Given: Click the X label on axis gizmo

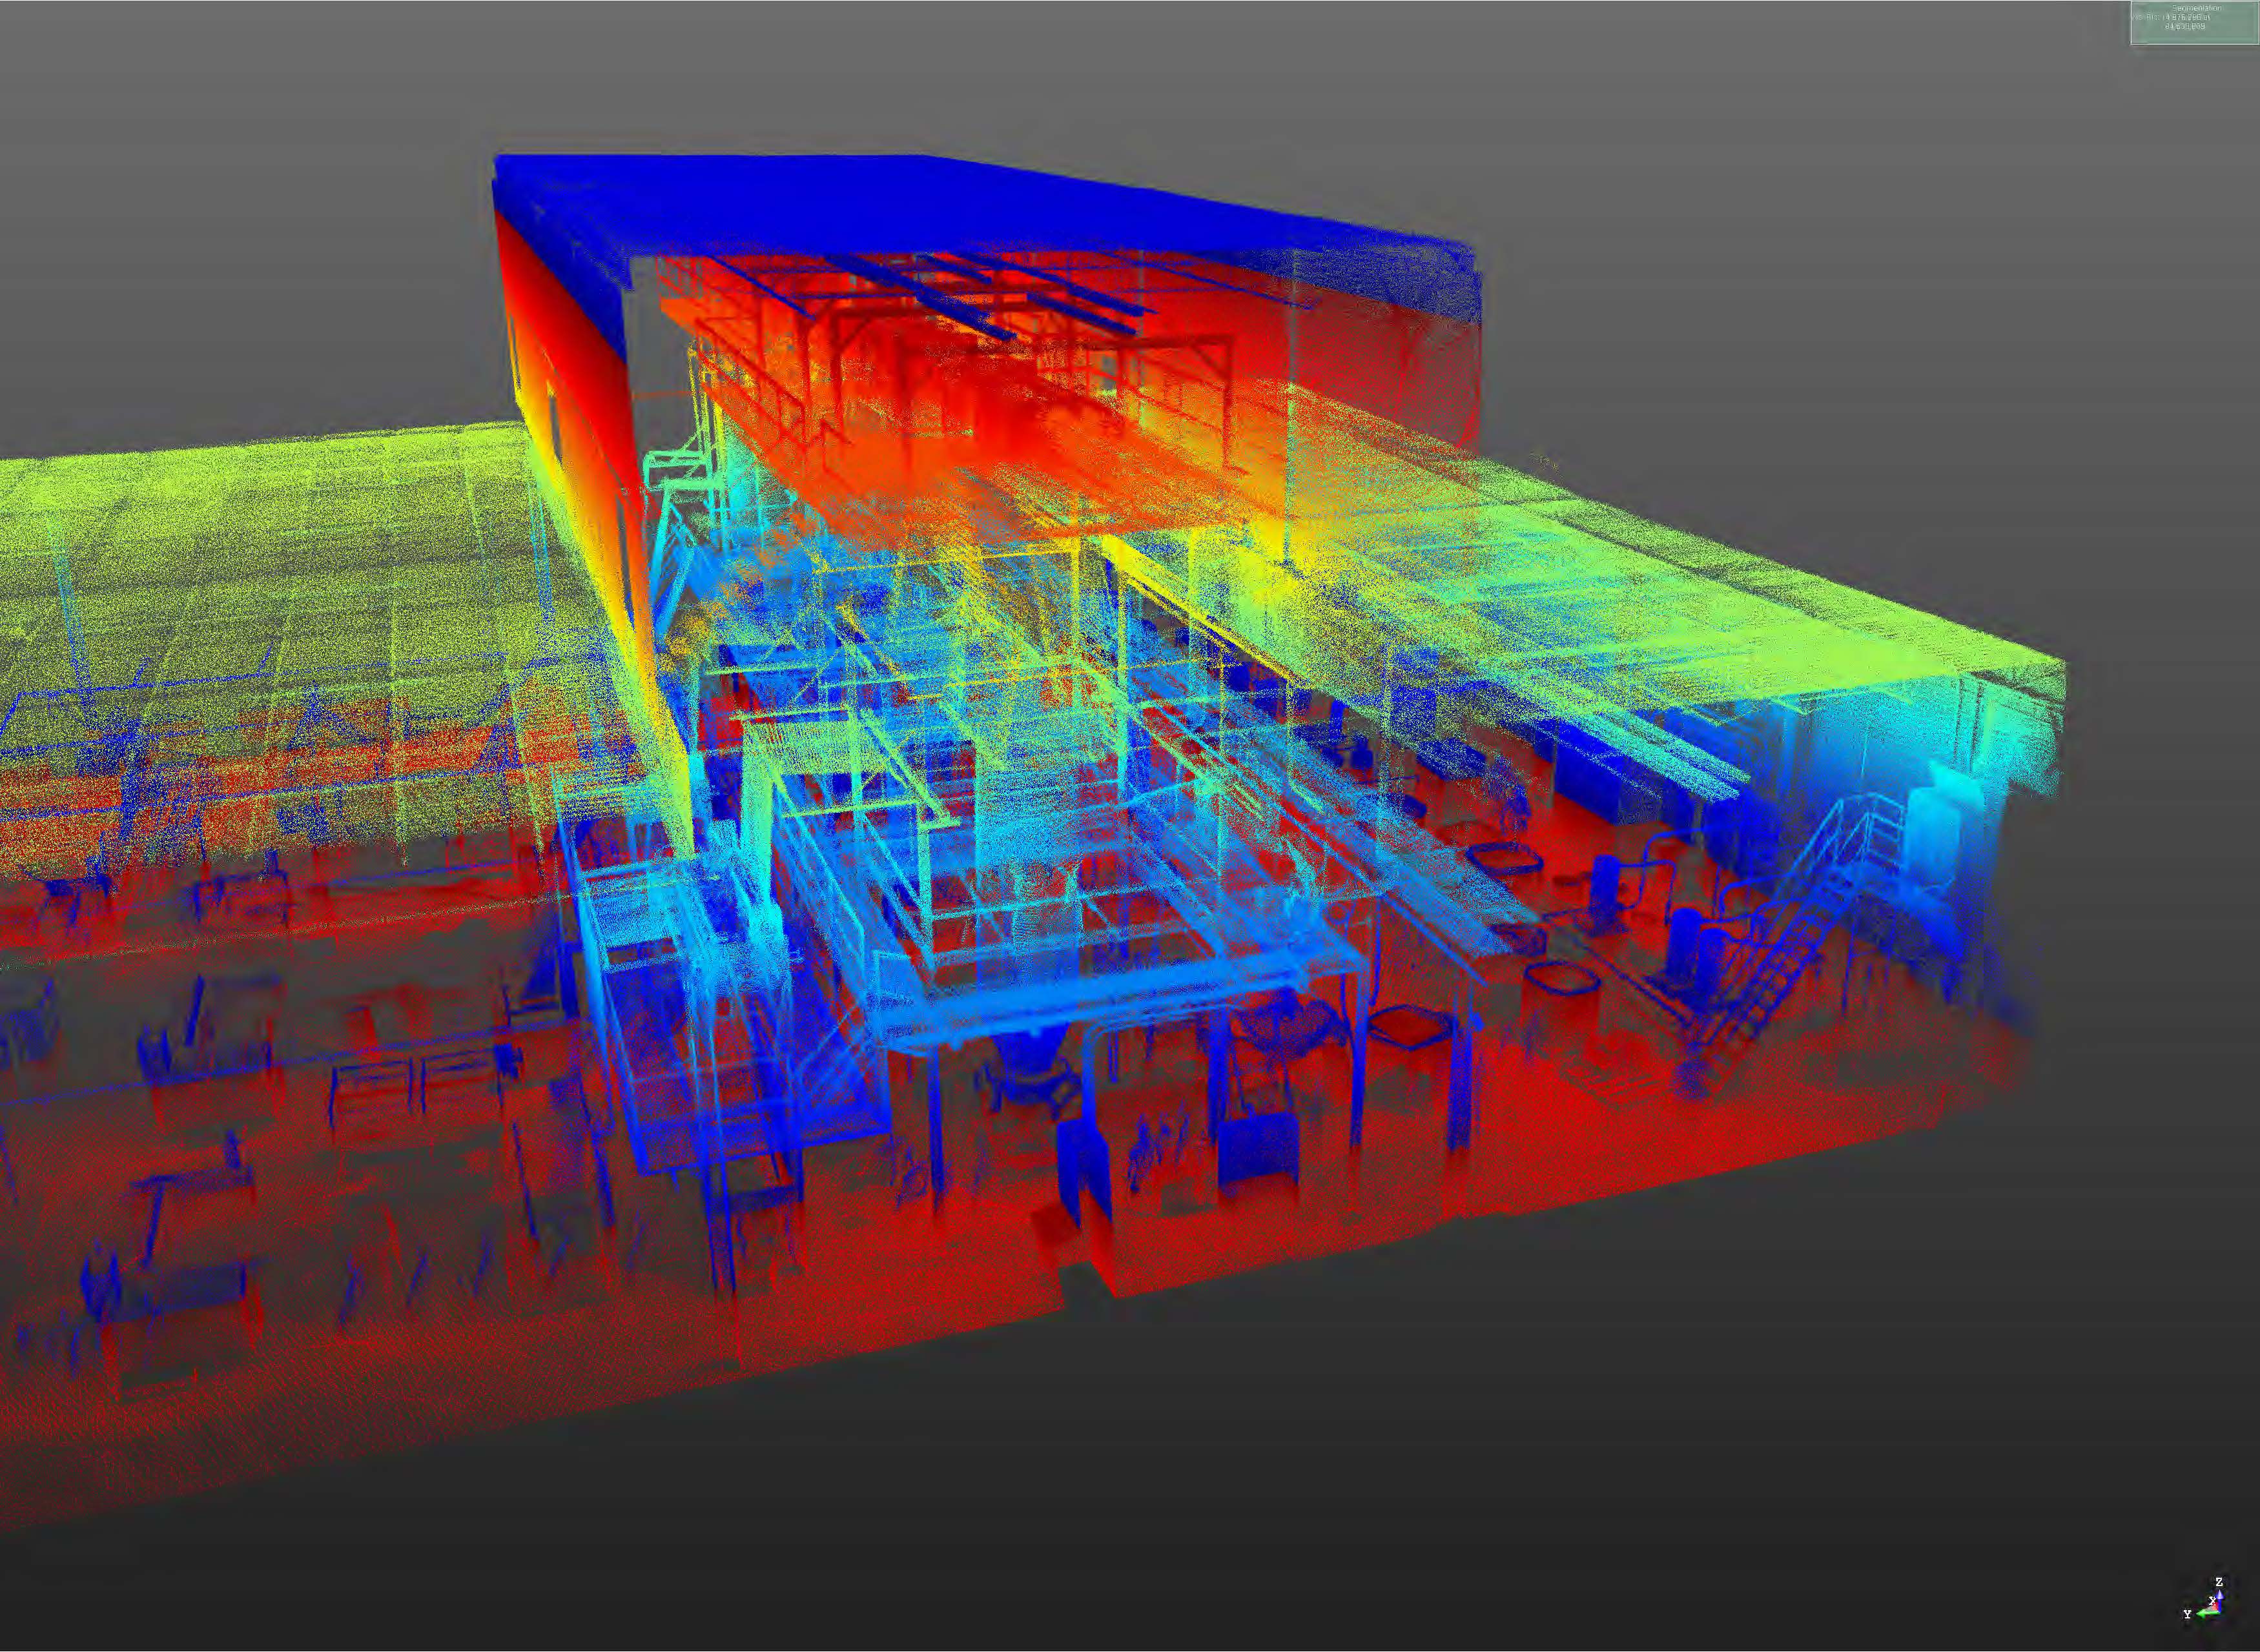Looking at the screenshot, I should [x=2212, y=1602].
